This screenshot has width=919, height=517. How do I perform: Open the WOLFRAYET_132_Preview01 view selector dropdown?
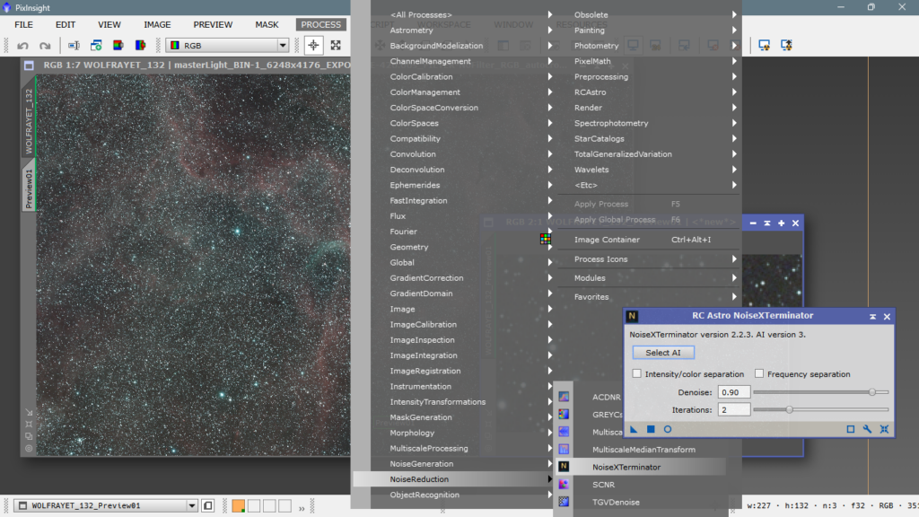coord(106,505)
